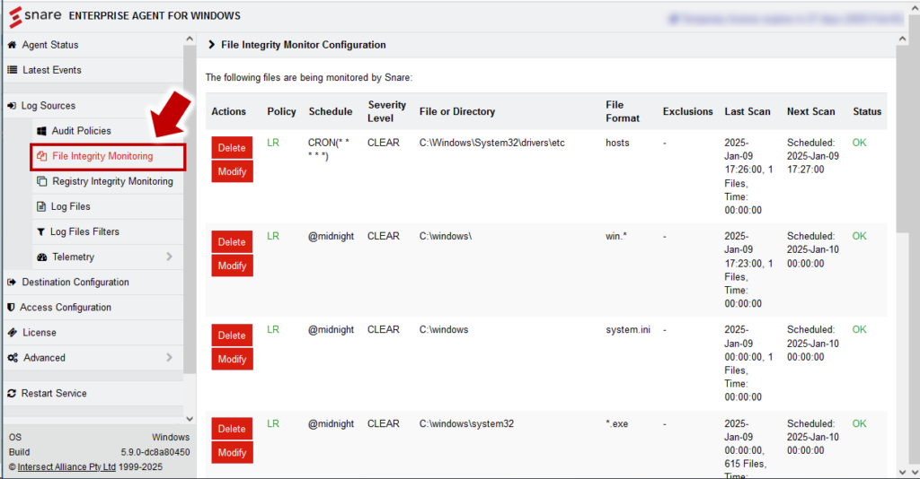Click the Log Files Filters funnel icon
Screen dimensions: 920x479
point(40,232)
